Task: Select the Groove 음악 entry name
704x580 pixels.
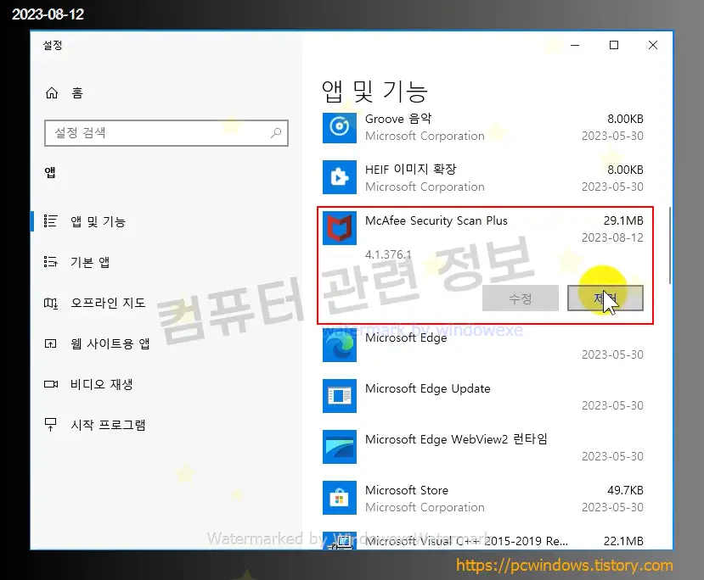Action: point(398,119)
